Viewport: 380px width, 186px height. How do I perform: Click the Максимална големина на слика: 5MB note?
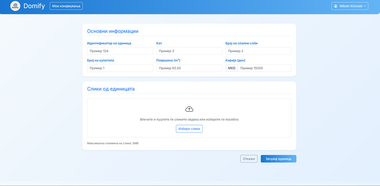tap(113, 143)
